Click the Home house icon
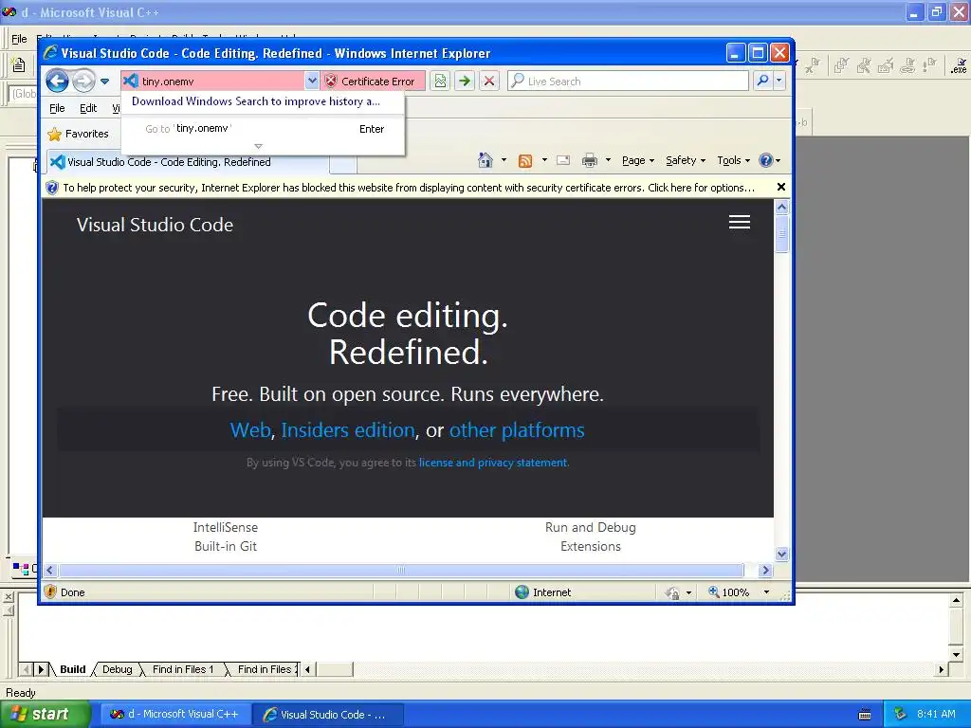 click(485, 161)
